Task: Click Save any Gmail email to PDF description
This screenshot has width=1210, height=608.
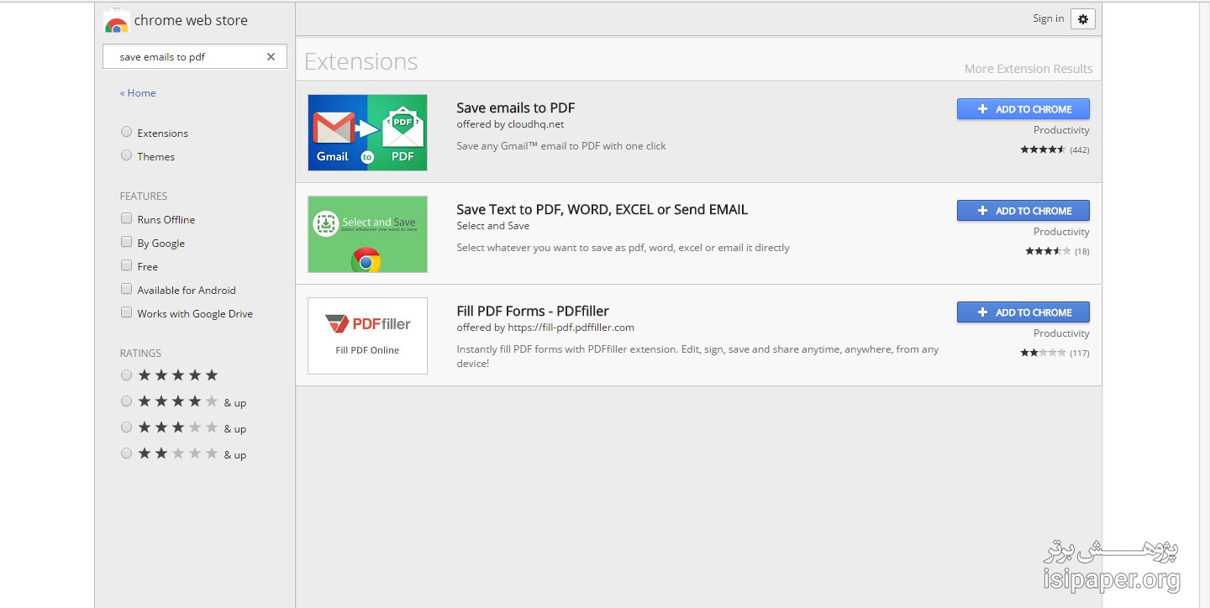Action: click(x=561, y=146)
